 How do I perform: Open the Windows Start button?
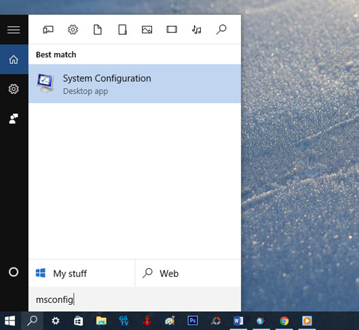point(10,321)
